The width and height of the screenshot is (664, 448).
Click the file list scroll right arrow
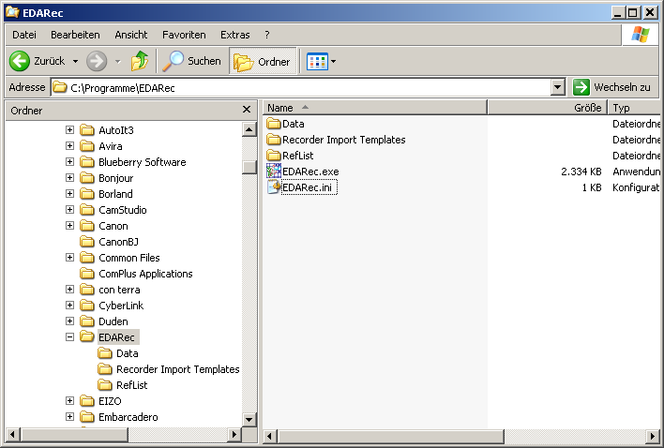point(652,436)
